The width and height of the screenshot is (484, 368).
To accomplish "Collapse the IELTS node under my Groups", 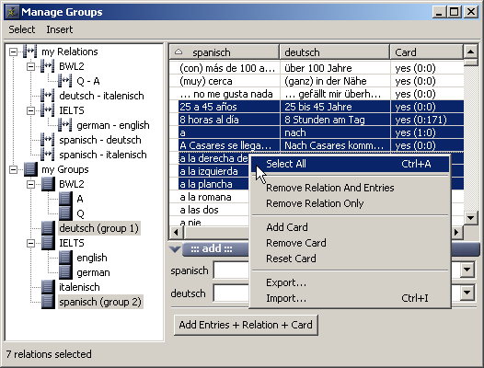I will pos(30,243).
